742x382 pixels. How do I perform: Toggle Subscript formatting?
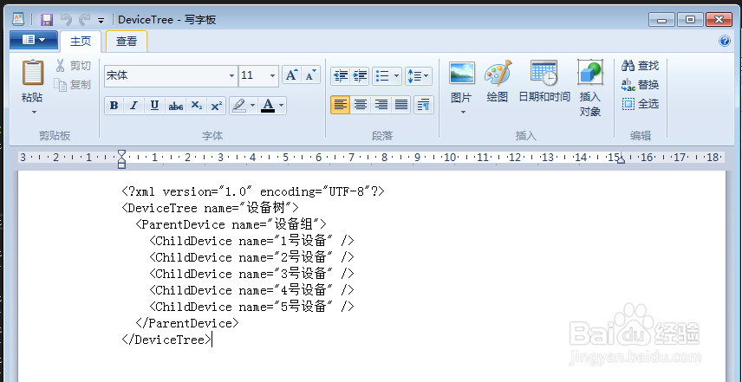pyautogui.click(x=197, y=106)
